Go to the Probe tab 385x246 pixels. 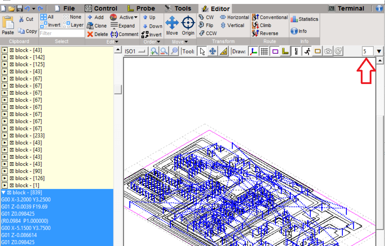(141, 9)
